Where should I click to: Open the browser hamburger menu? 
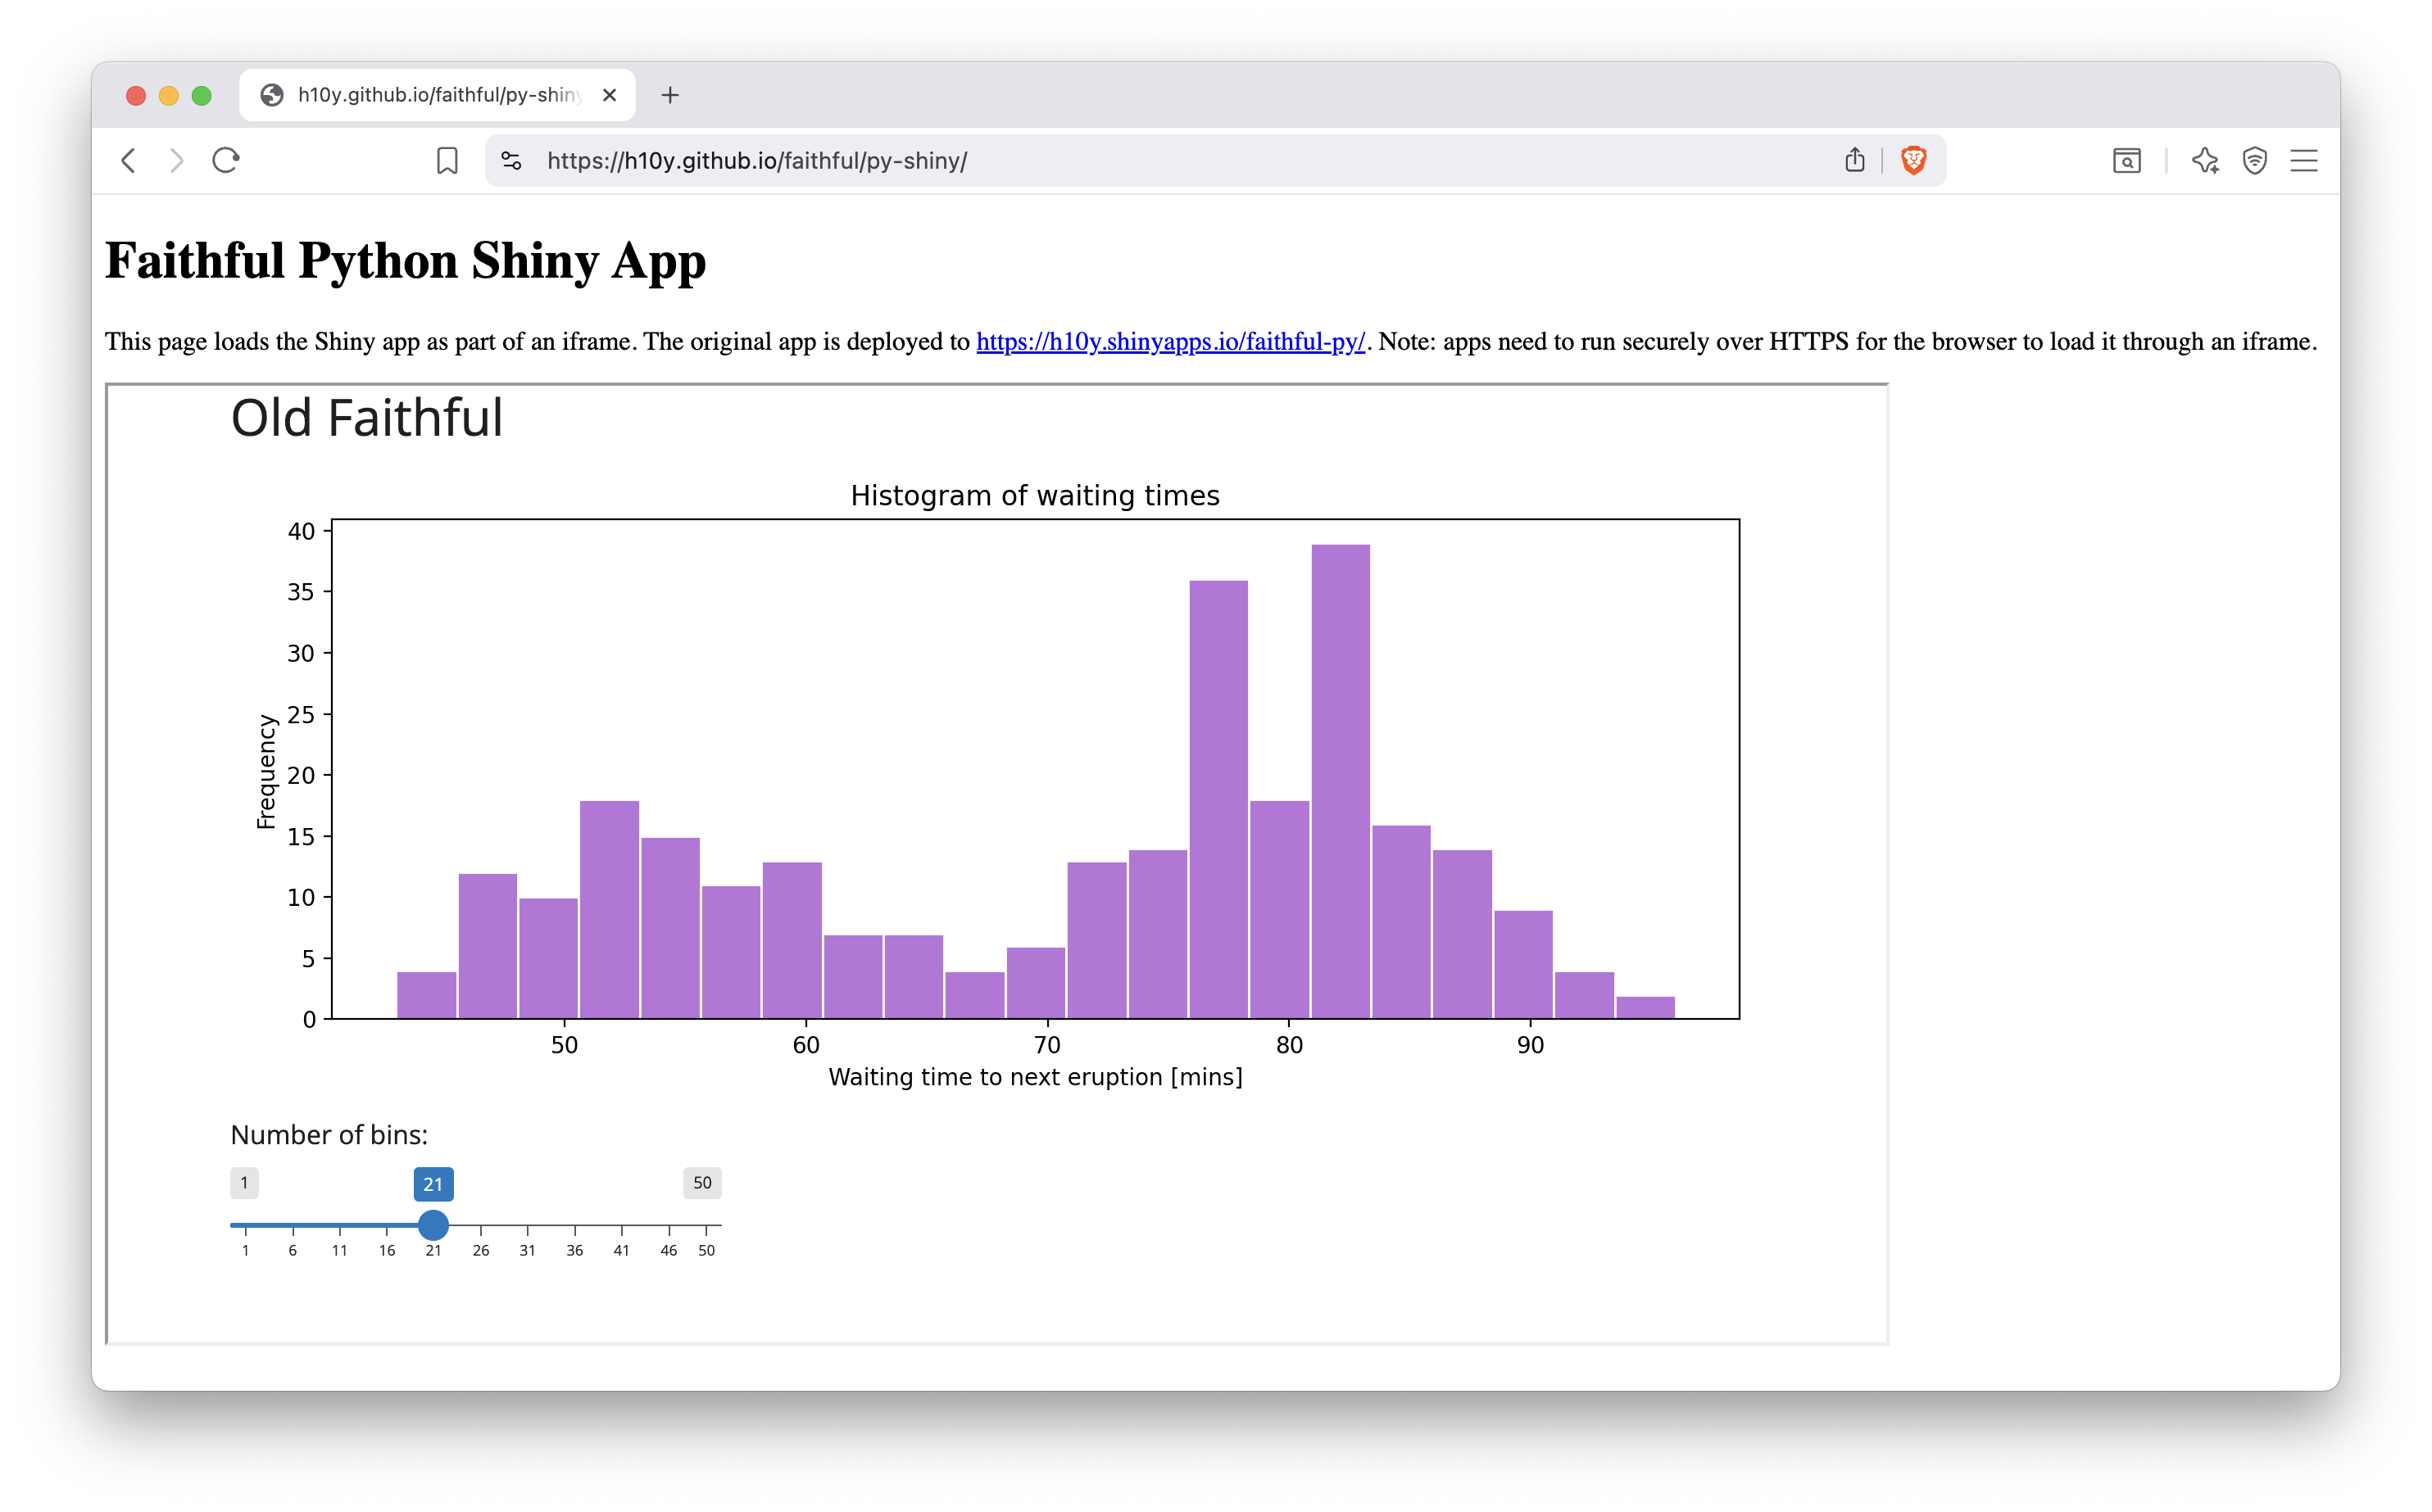(2304, 160)
